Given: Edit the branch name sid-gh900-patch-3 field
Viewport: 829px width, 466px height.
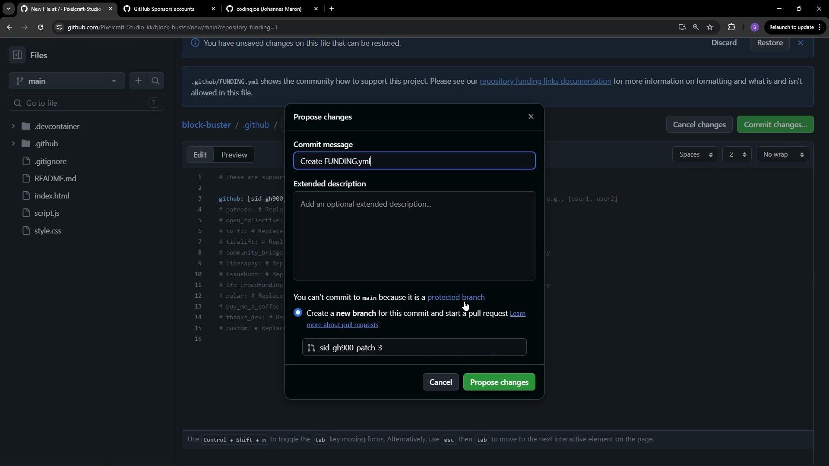Looking at the screenshot, I should tap(414, 347).
